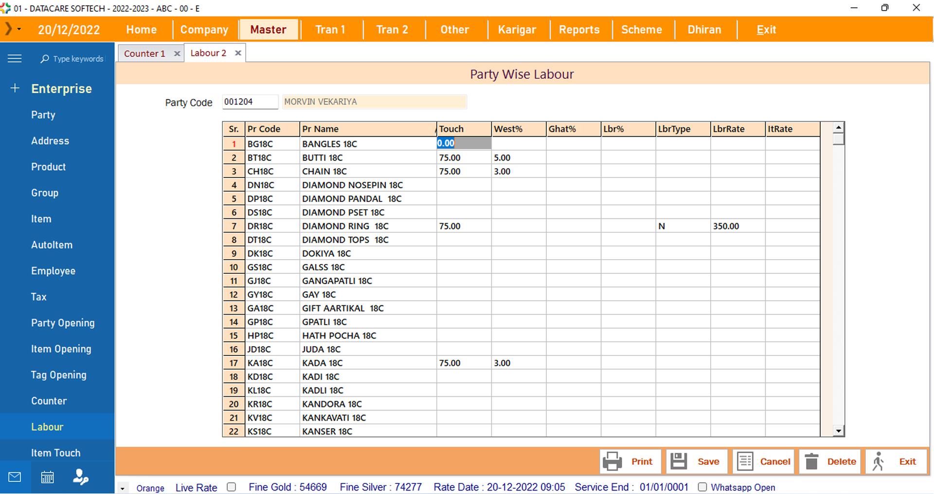Close the Labour 2 tab
This screenshot has height=494, width=934.
pos(238,53)
